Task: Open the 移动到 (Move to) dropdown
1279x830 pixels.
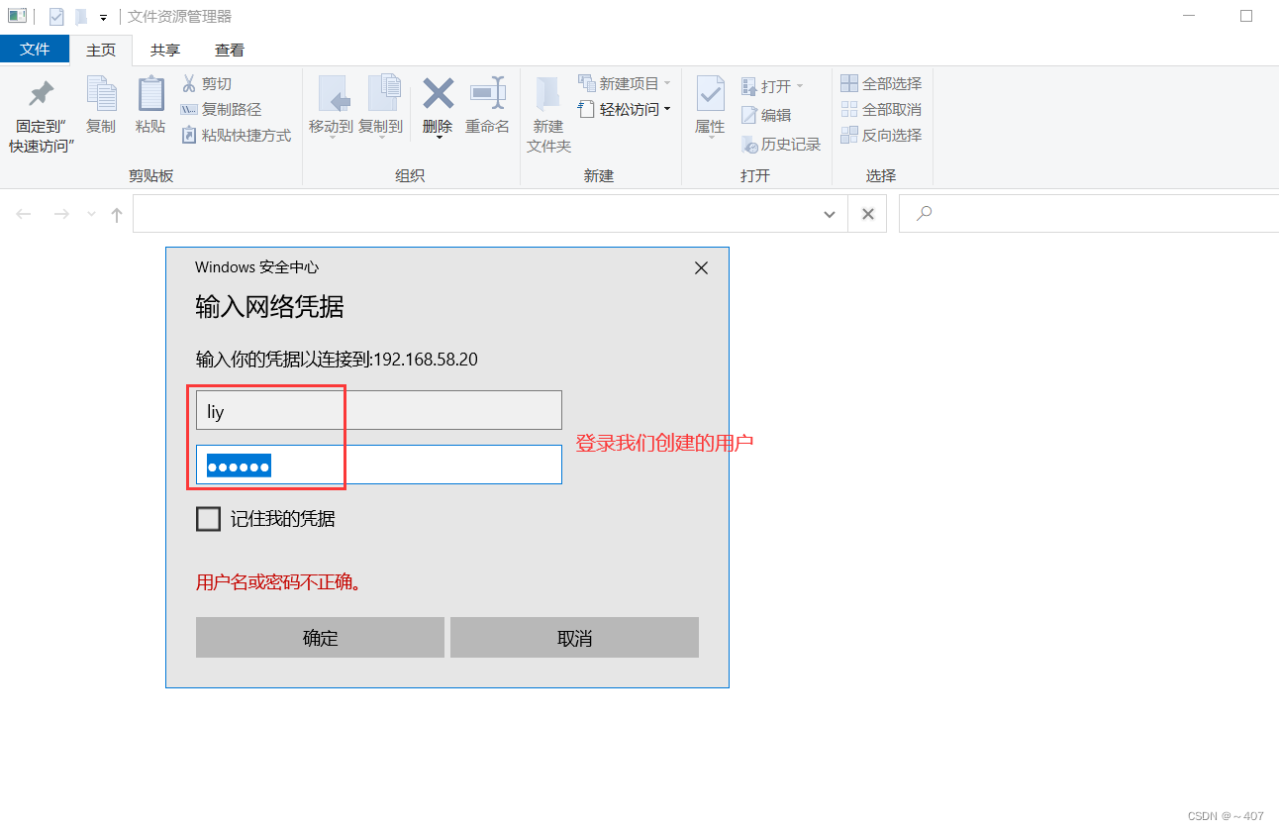Action: click(331, 136)
